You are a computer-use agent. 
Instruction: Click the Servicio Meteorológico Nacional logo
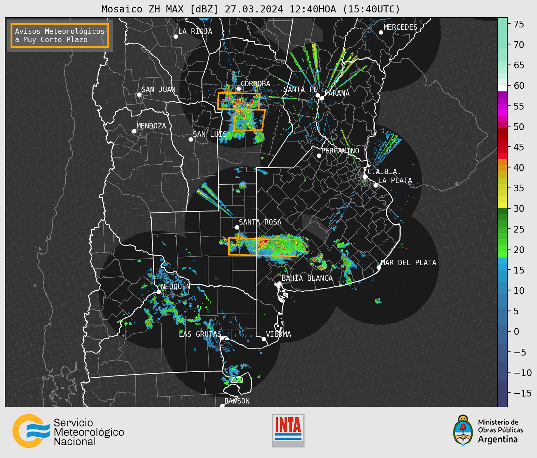coord(68,431)
